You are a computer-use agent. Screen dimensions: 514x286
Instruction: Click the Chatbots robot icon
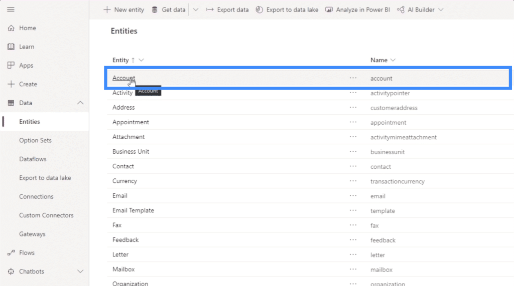[x=11, y=271]
